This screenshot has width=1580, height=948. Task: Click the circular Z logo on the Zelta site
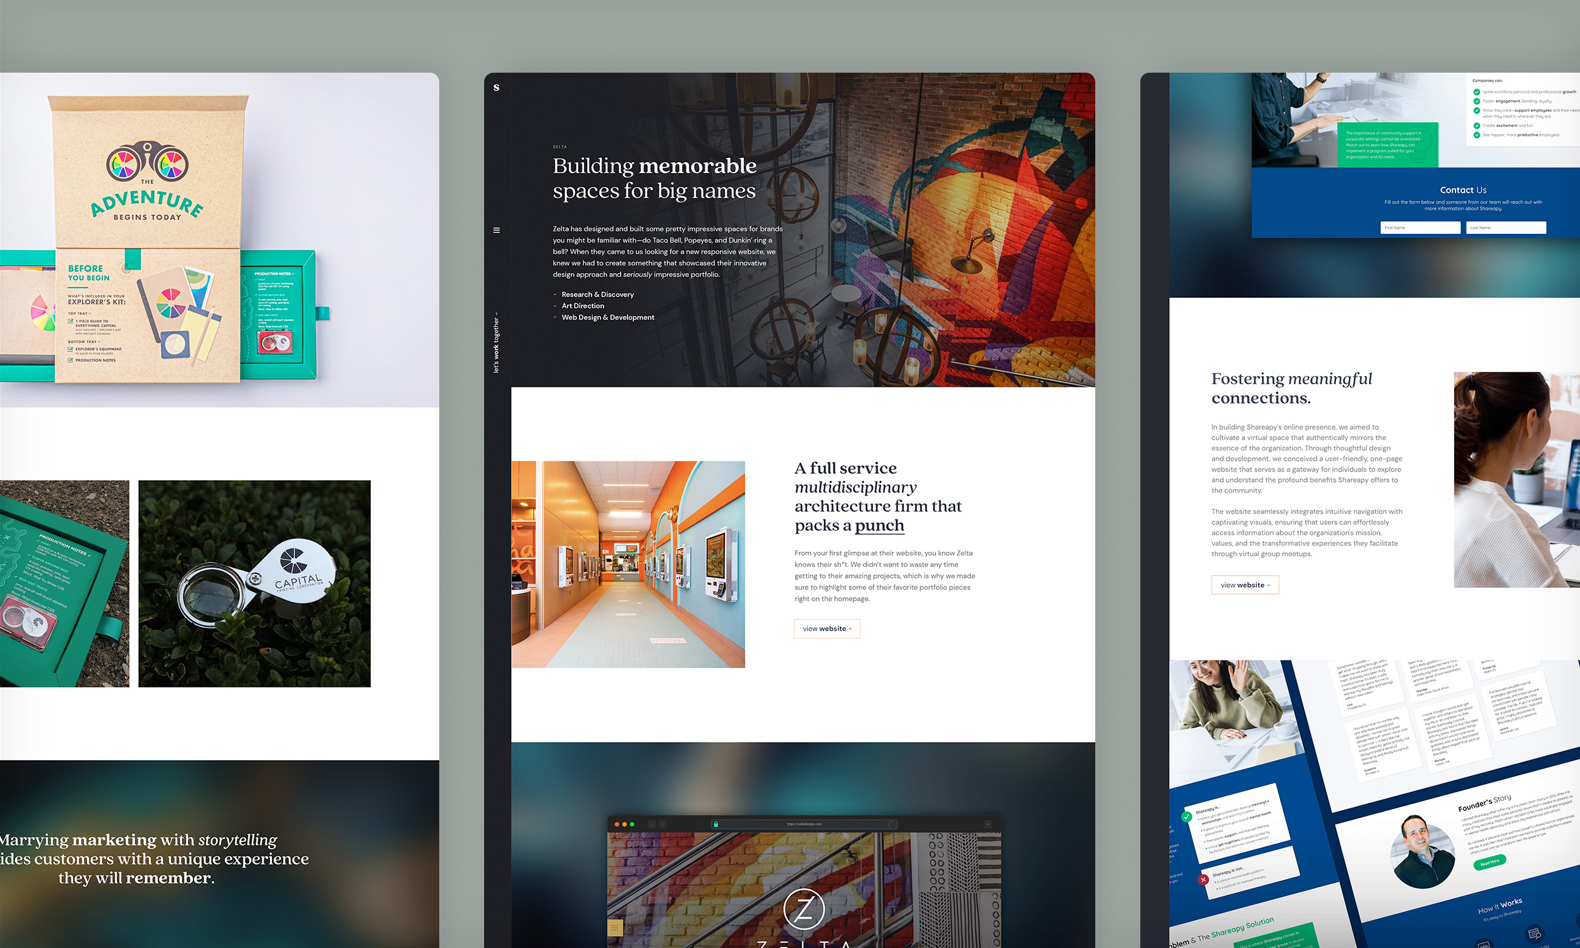click(804, 909)
